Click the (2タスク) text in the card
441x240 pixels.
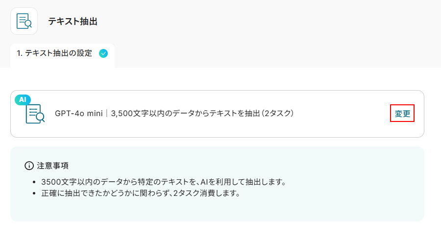click(277, 114)
